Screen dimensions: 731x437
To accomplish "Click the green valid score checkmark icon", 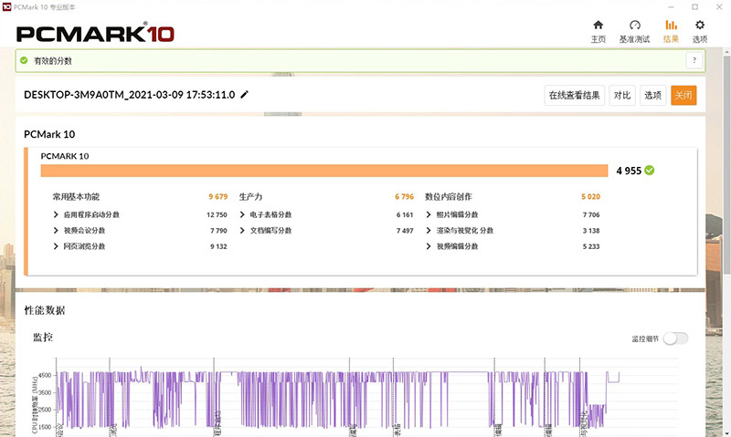I will pyautogui.click(x=24, y=60).
